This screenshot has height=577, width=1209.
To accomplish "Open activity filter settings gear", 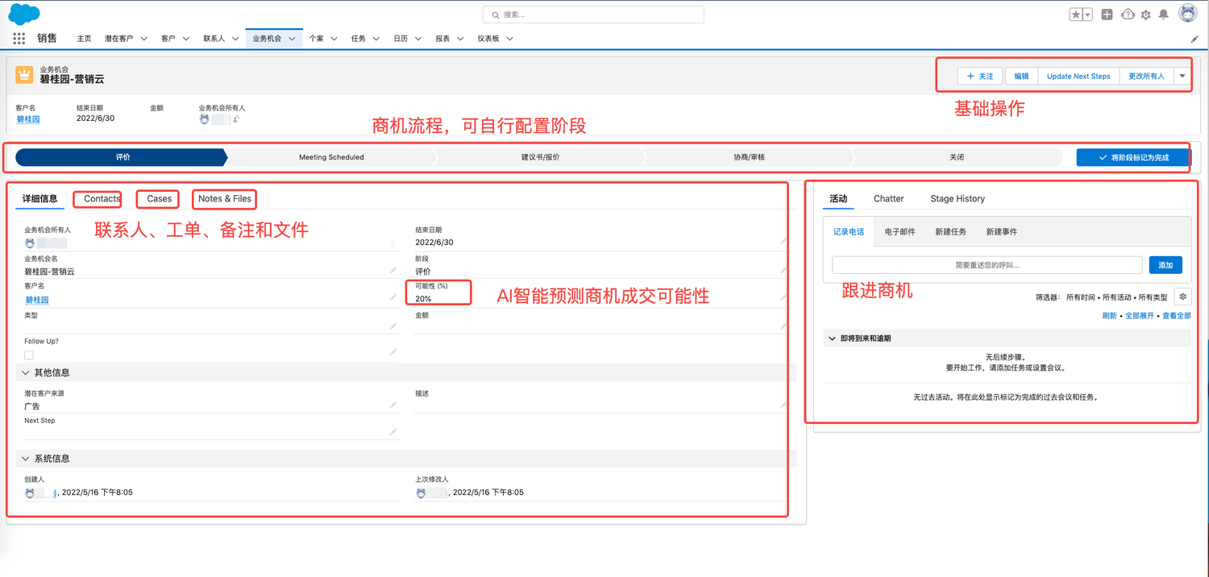I will (x=1182, y=297).
